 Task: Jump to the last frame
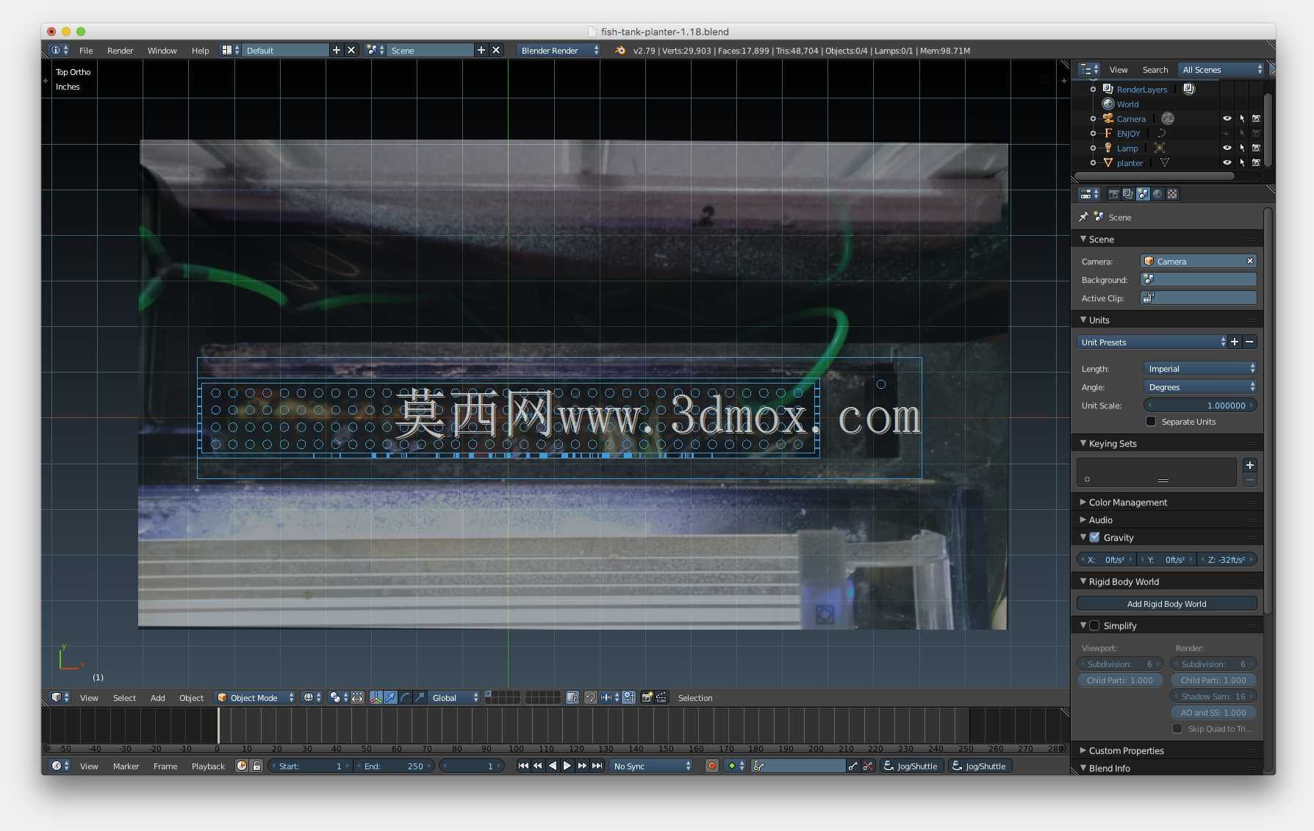[x=597, y=766]
